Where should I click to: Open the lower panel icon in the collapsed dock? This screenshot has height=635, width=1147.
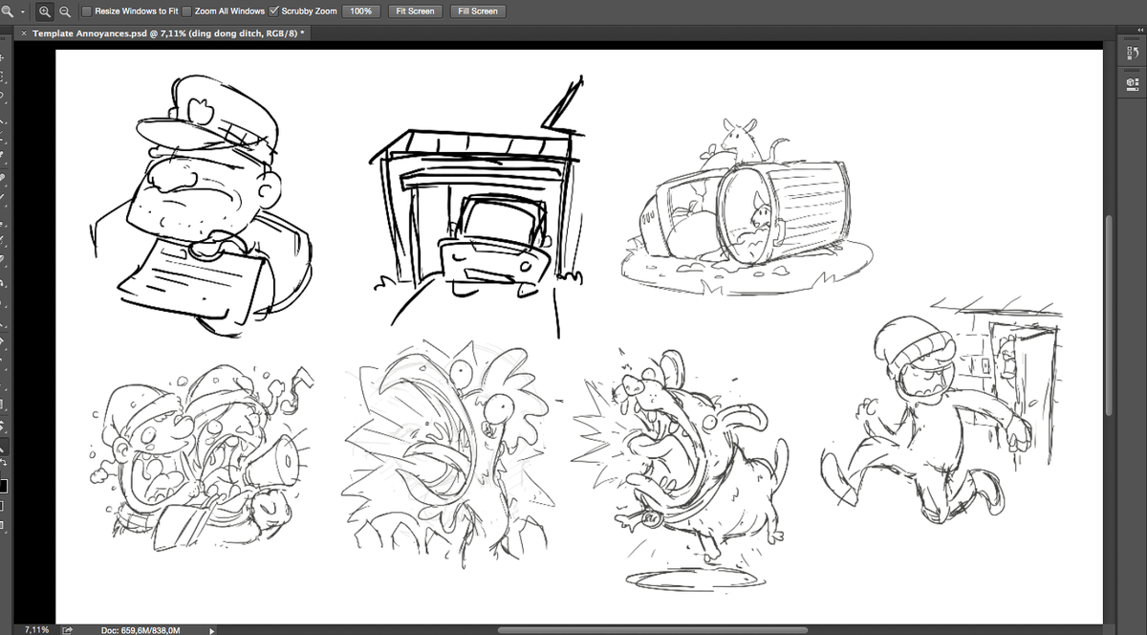pyautogui.click(x=1131, y=86)
